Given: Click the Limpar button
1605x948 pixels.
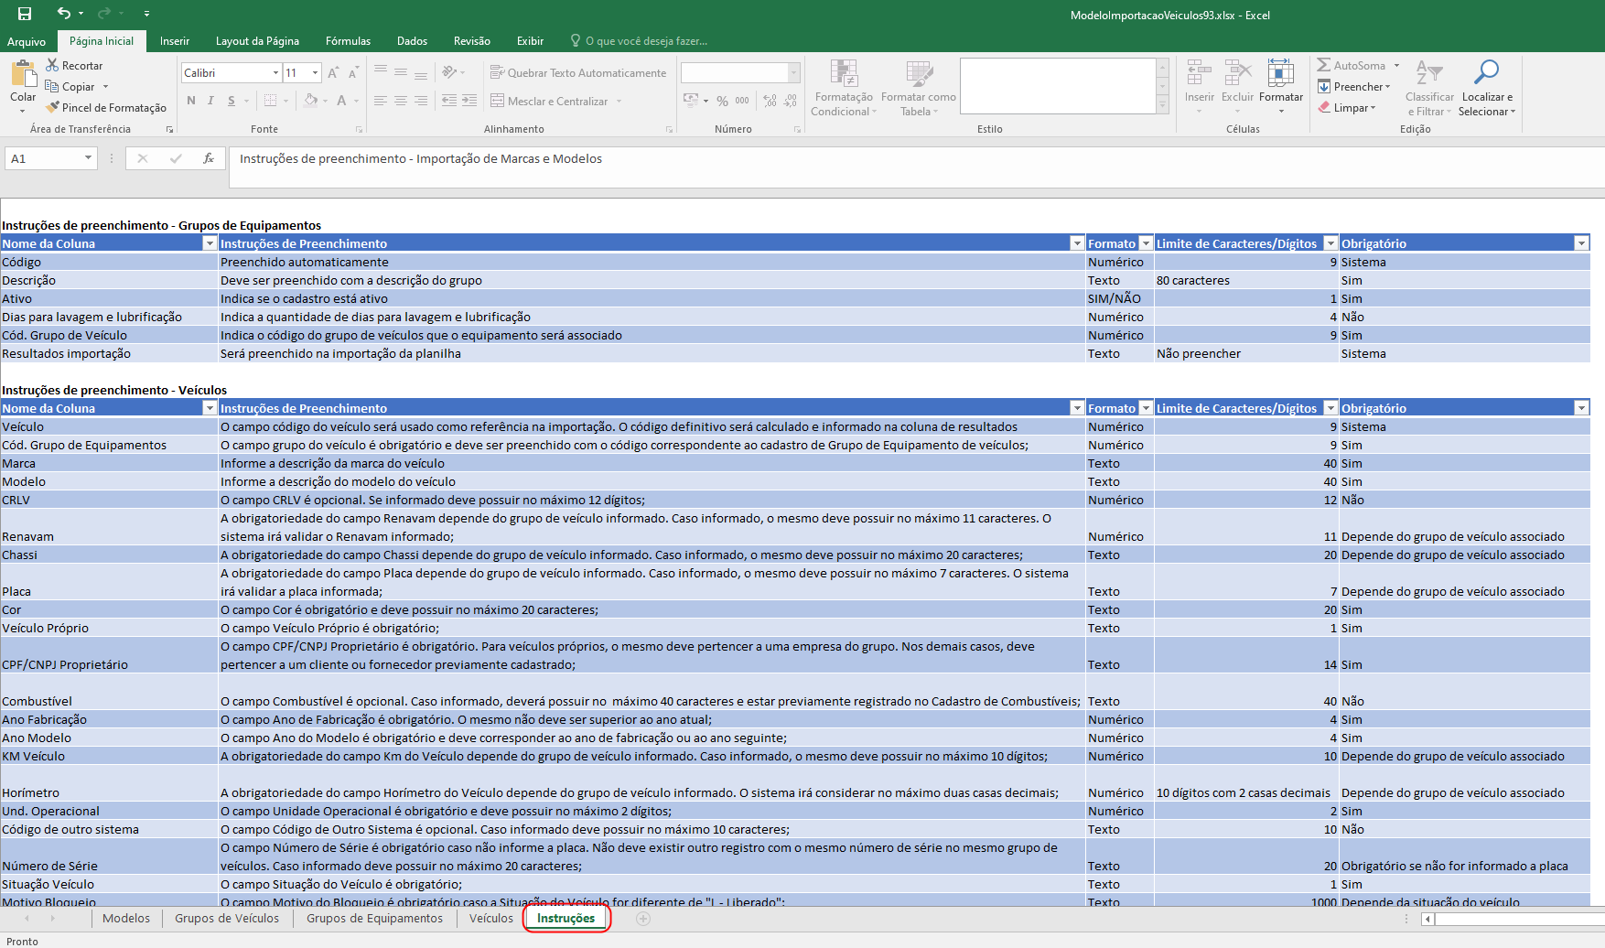Looking at the screenshot, I should click(1350, 108).
